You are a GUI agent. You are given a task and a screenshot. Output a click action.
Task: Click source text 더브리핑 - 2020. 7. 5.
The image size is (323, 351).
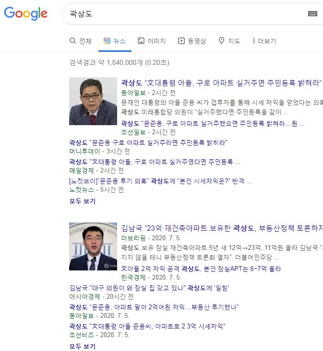coord(151,238)
